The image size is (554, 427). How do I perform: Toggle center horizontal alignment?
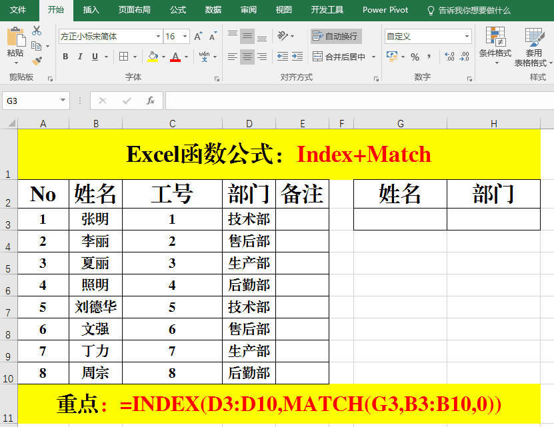(x=247, y=57)
